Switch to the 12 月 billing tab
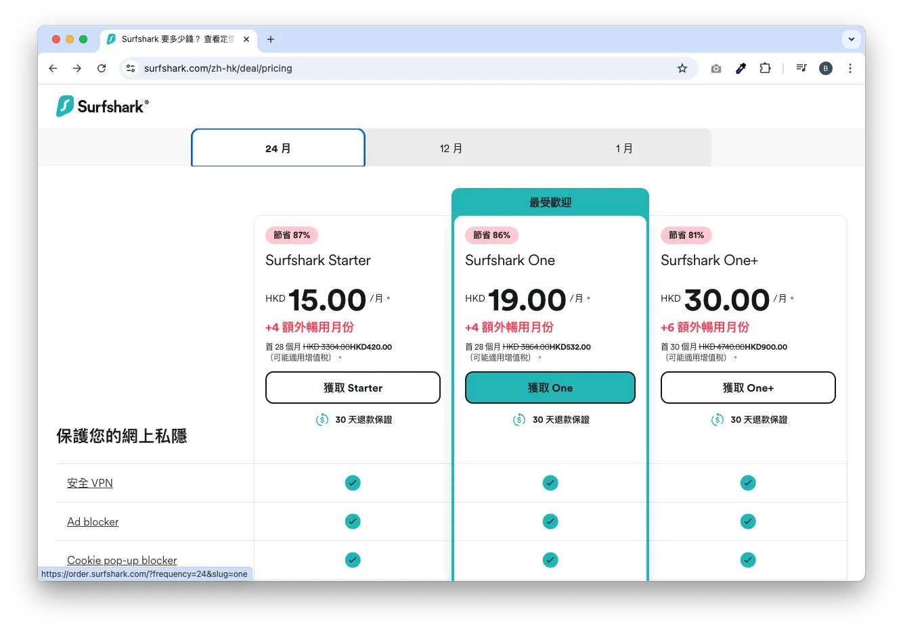The image size is (903, 631). (x=451, y=147)
